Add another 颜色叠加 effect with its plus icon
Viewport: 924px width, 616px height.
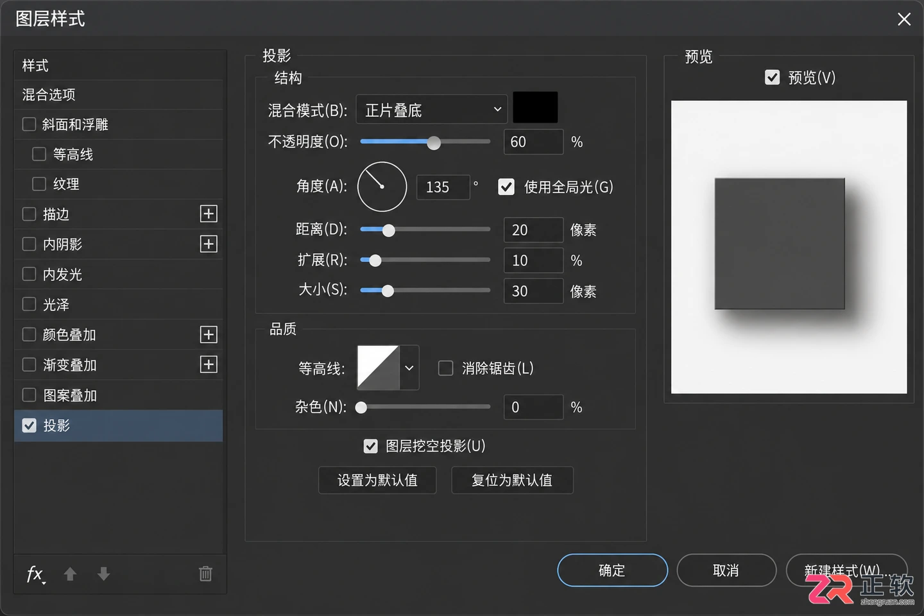point(209,334)
